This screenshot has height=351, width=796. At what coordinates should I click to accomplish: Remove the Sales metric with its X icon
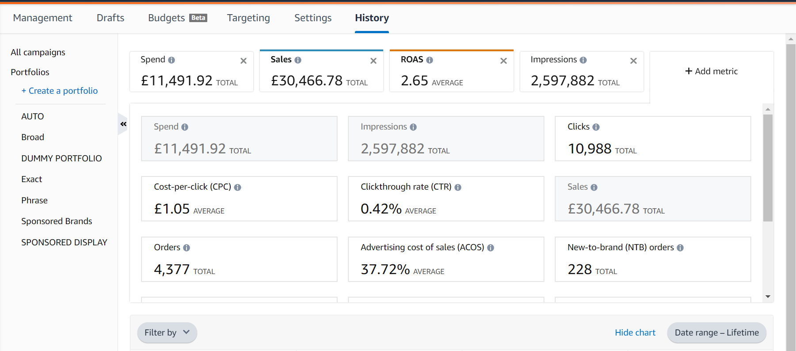pyautogui.click(x=373, y=61)
